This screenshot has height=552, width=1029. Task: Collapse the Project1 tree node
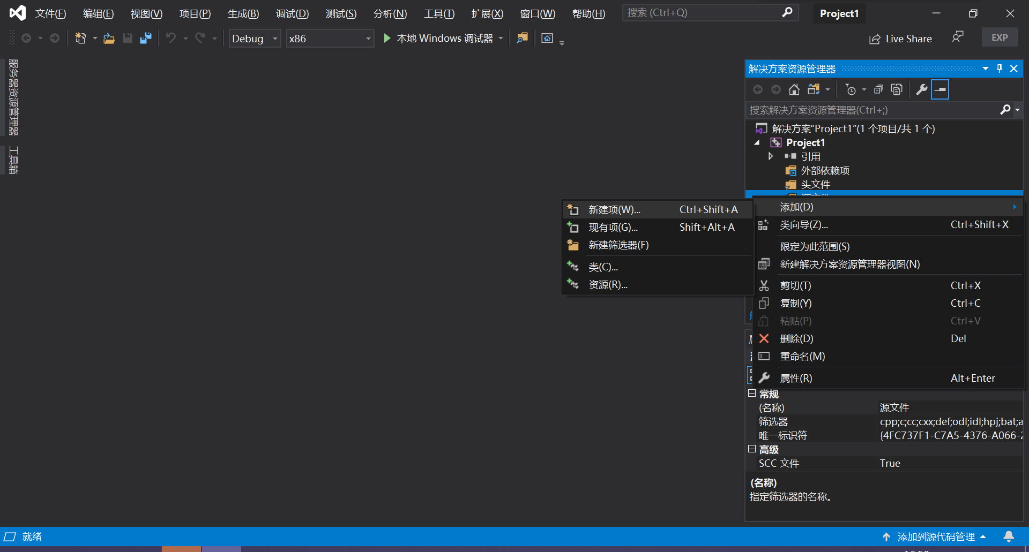coord(757,143)
